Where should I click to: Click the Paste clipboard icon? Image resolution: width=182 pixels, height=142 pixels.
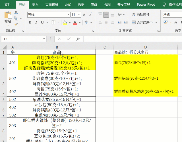pos(8,17)
